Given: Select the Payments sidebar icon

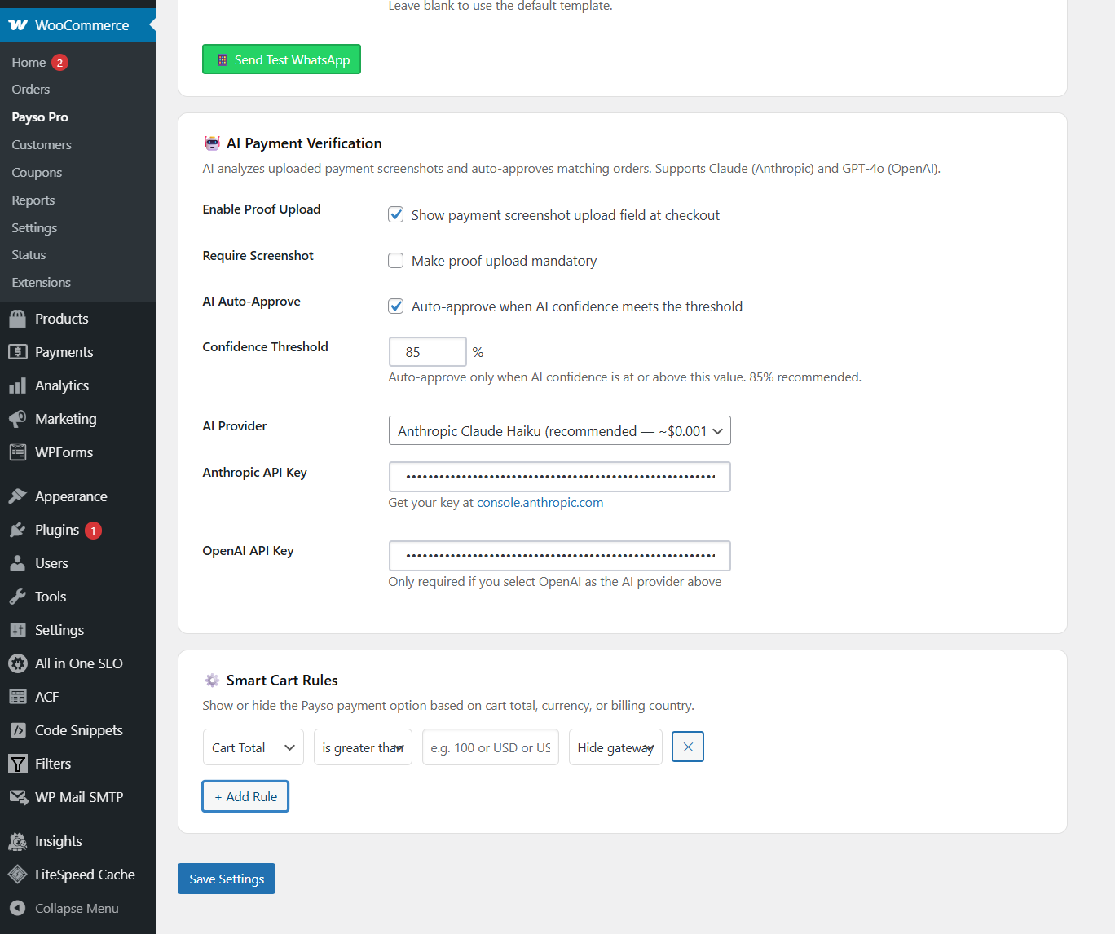Looking at the screenshot, I should [x=18, y=351].
